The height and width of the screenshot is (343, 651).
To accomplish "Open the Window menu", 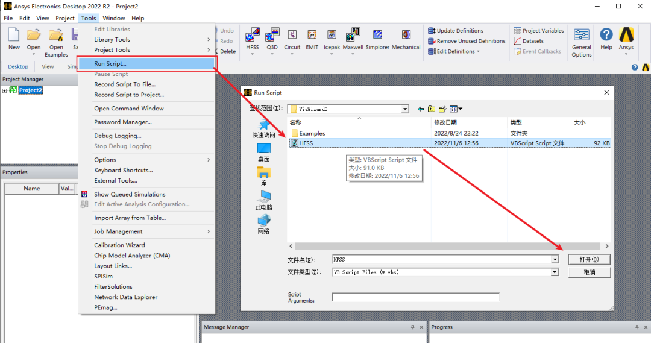I will point(114,18).
